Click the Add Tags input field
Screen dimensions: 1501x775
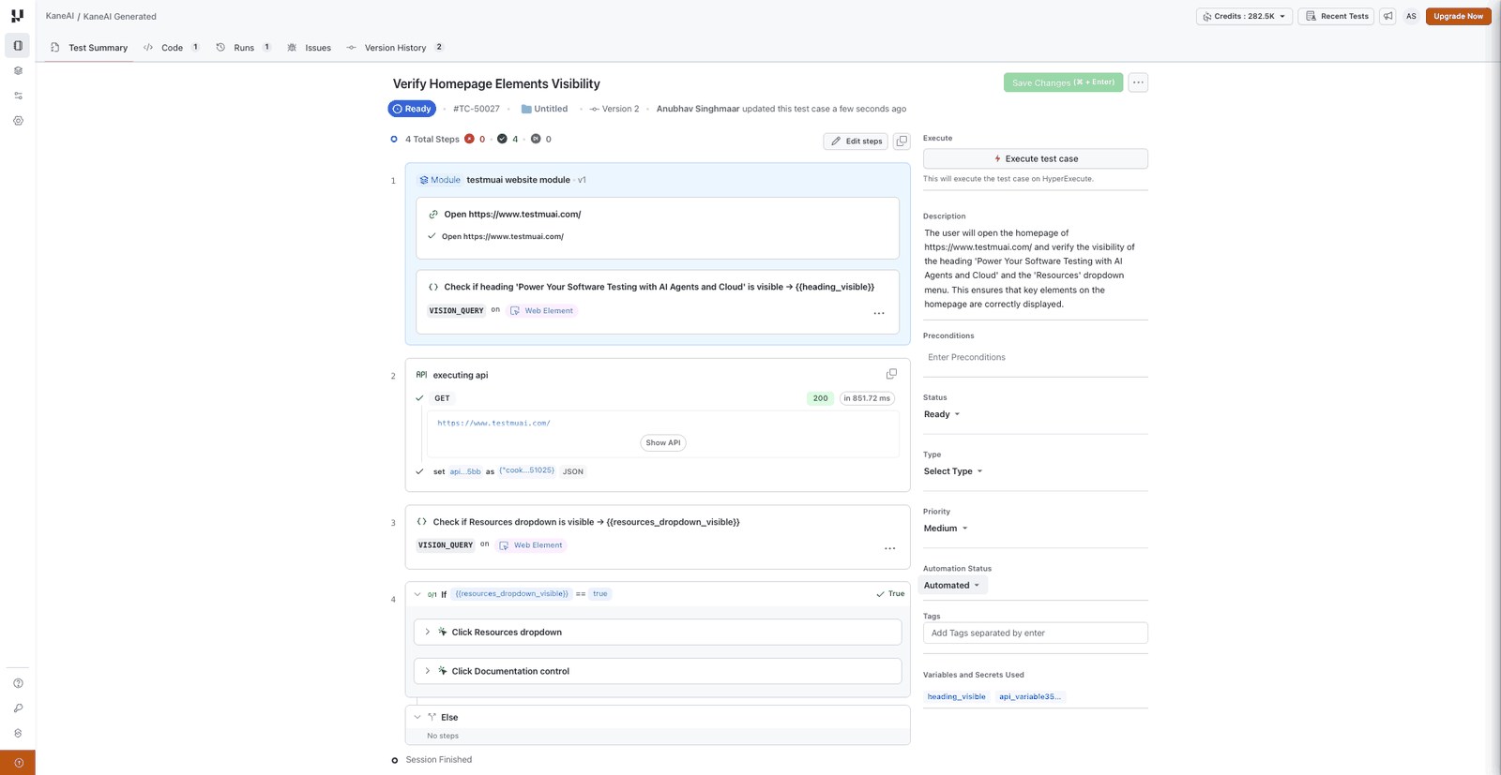point(1036,633)
